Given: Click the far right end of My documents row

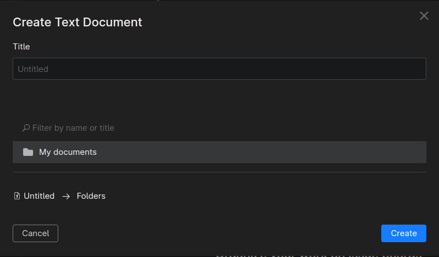Looking at the screenshot, I should point(417,152).
